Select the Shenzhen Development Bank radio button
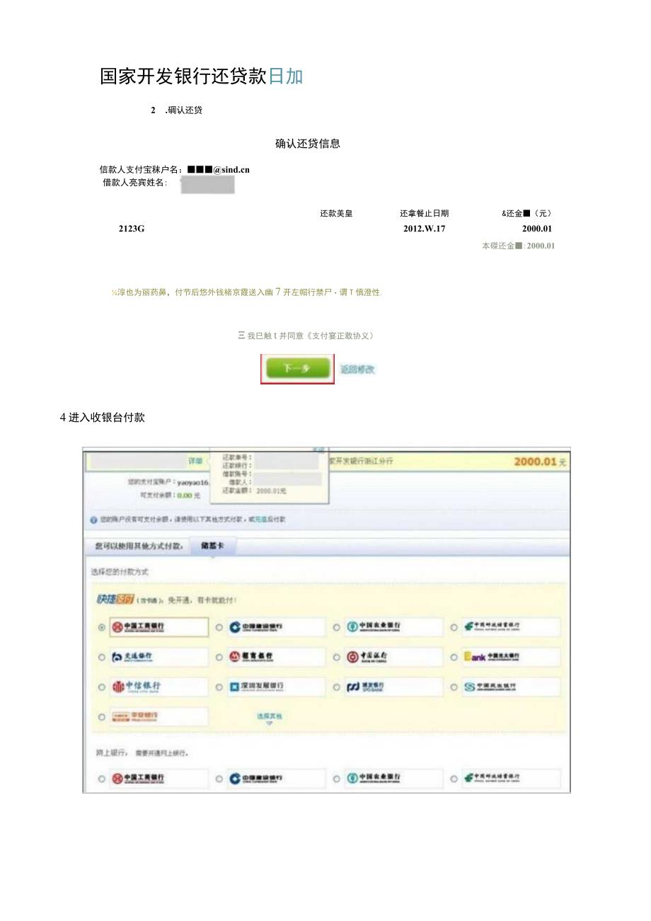 click(x=219, y=687)
